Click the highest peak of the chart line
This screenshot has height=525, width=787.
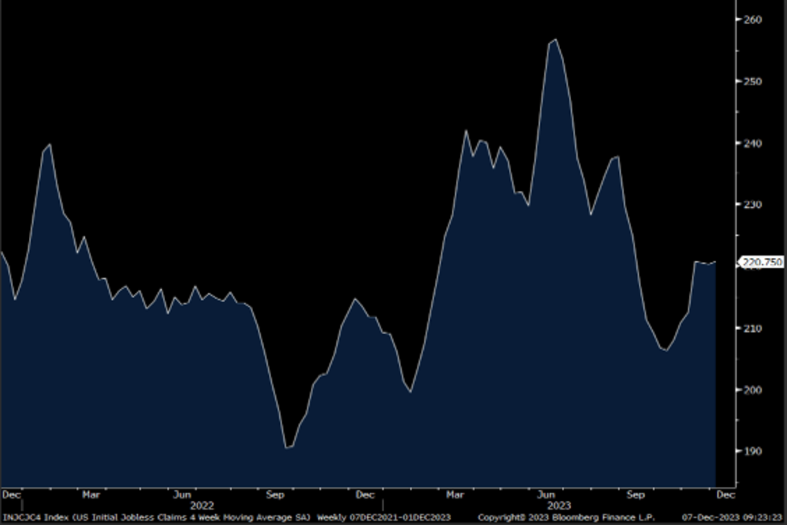(555, 40)
